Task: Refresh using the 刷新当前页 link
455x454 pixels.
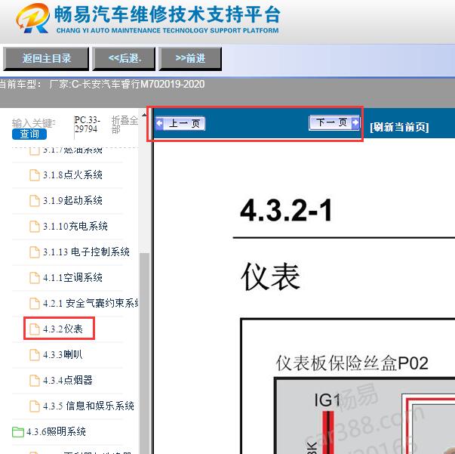Action: tap(399, 127)
